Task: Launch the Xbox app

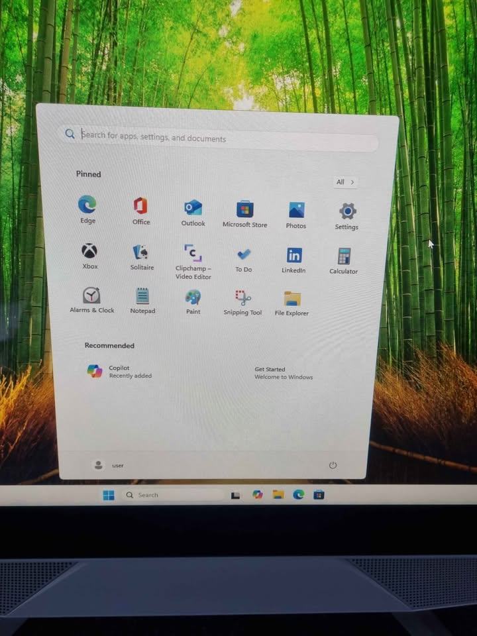Action: point(89,256)
